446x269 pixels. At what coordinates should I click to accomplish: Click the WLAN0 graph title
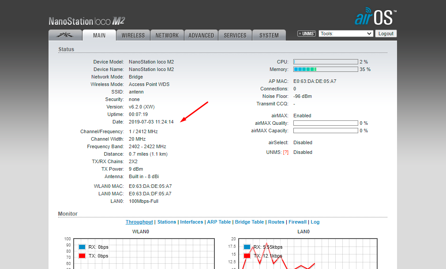[141, 232]
